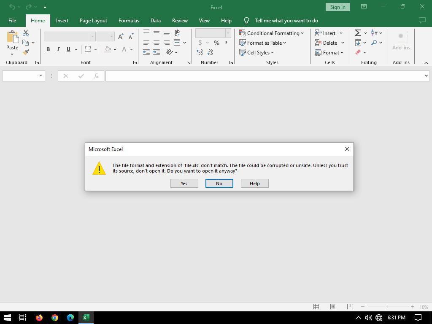Open Excel from the Windows taskbar
This screenshot has width=432, height=324.
[86, 318]
